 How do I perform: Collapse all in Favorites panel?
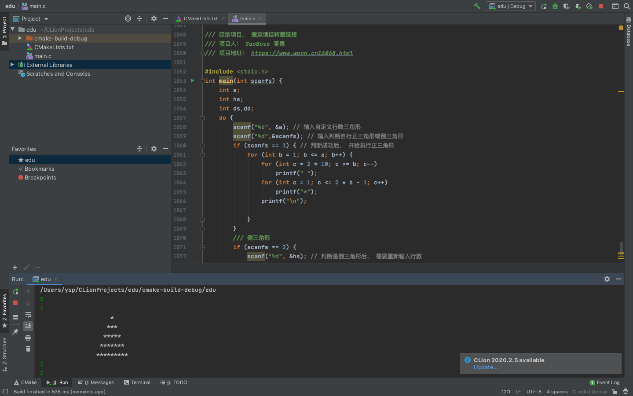pos(139,149)
